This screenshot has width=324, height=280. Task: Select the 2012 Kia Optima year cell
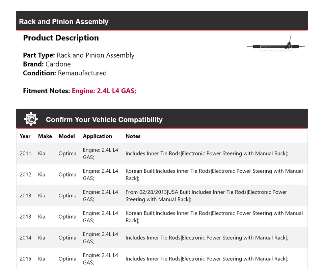point(25,174)
